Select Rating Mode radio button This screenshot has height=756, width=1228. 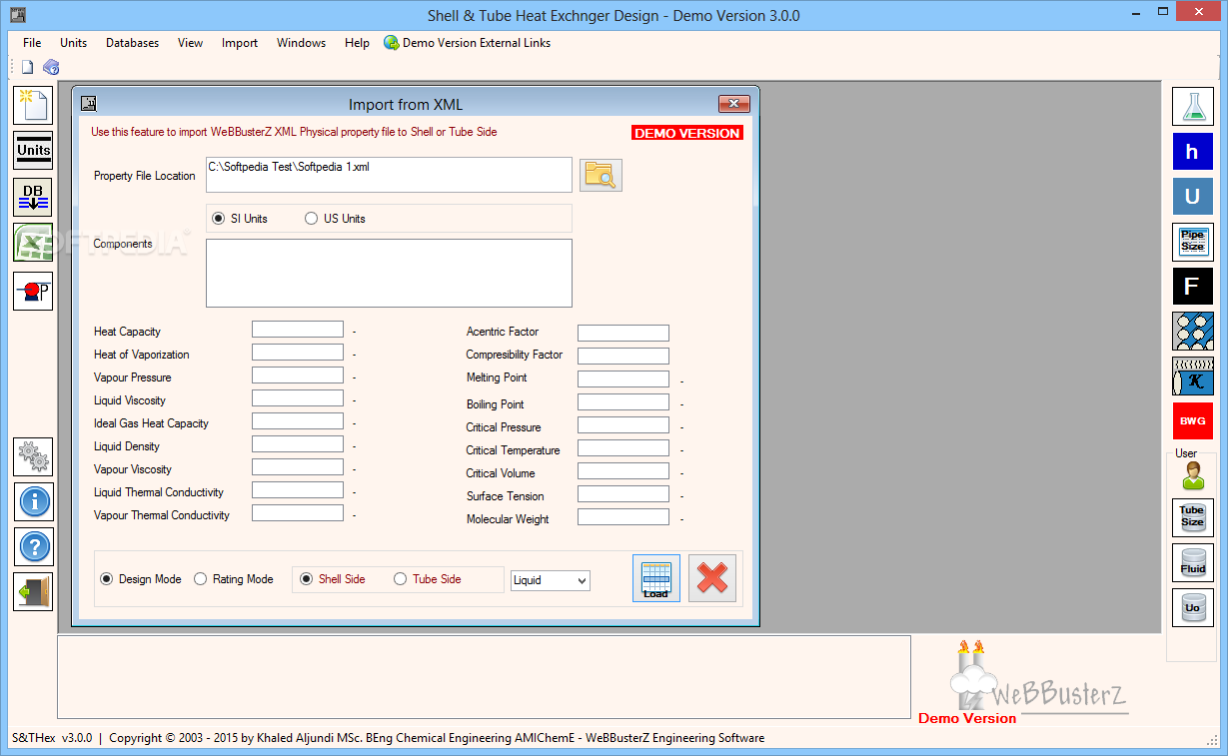coord(201,579)
